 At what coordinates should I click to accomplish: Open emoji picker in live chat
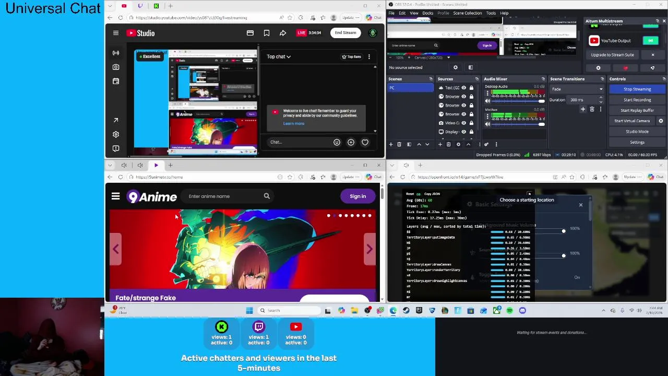[x=337, y=142]
